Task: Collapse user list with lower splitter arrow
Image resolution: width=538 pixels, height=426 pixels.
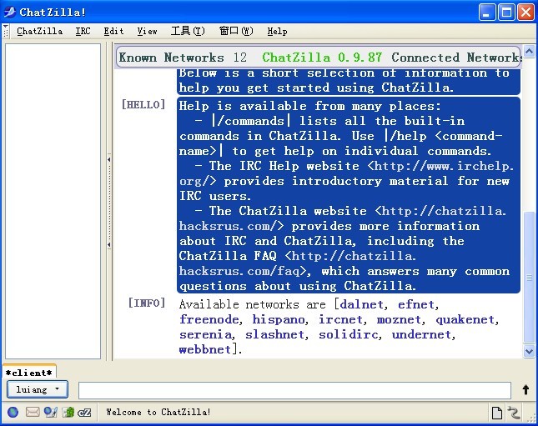Action: point(109,244)
